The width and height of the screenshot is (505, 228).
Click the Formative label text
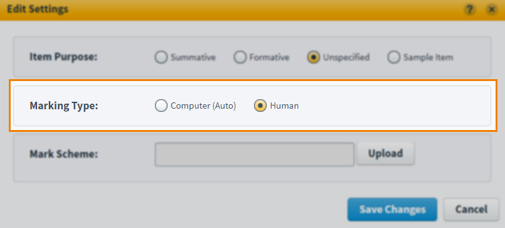tap(269, 57)
